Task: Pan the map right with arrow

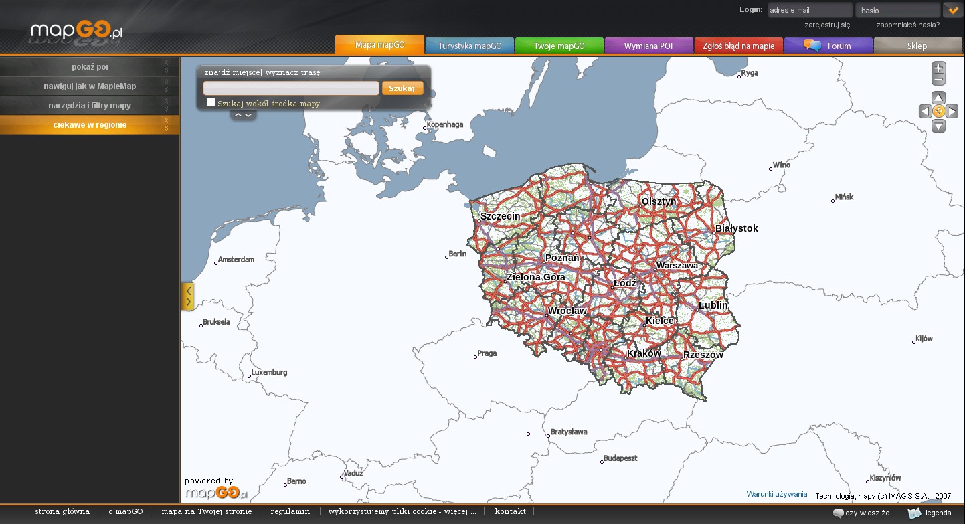Action: tap(952, 112)
